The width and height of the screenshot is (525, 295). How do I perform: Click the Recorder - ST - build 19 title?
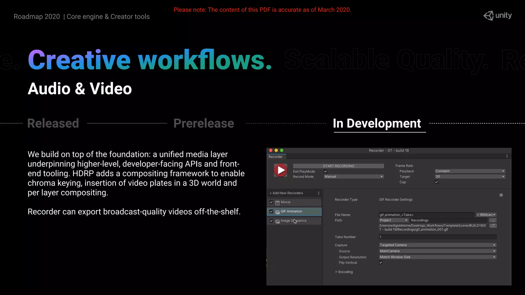pos(389,151)
